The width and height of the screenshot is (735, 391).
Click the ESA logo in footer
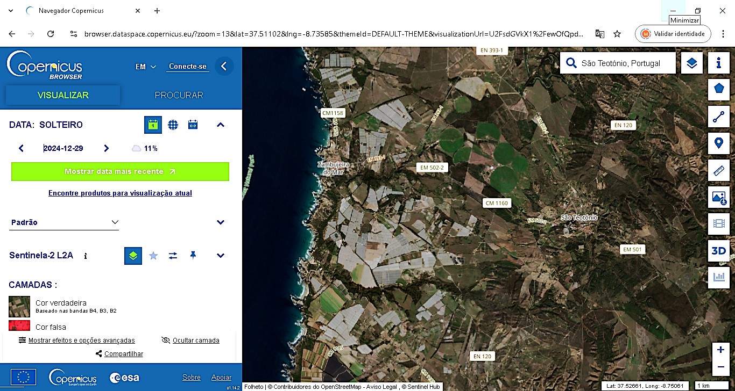124,378
